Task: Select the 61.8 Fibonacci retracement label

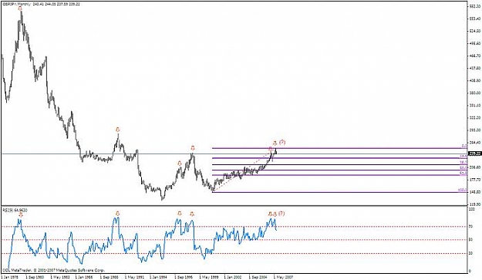Action: point(463,174)
